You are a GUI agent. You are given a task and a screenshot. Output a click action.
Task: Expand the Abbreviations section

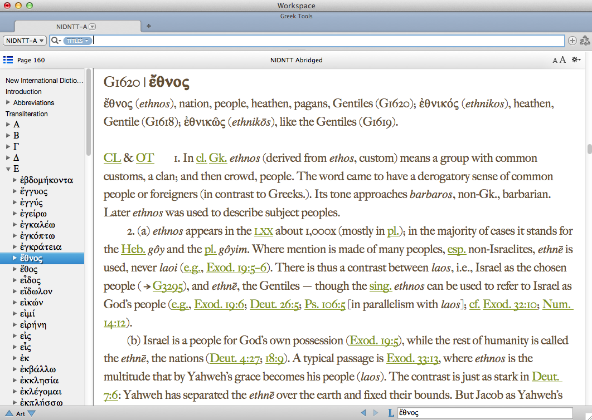click(8, 102)
